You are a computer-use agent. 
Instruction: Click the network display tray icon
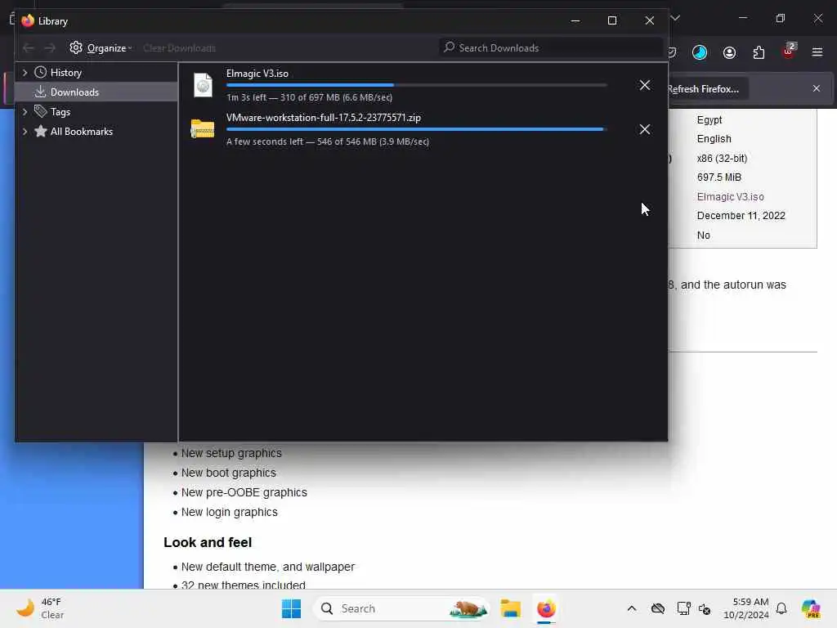(x=683, y=608)
